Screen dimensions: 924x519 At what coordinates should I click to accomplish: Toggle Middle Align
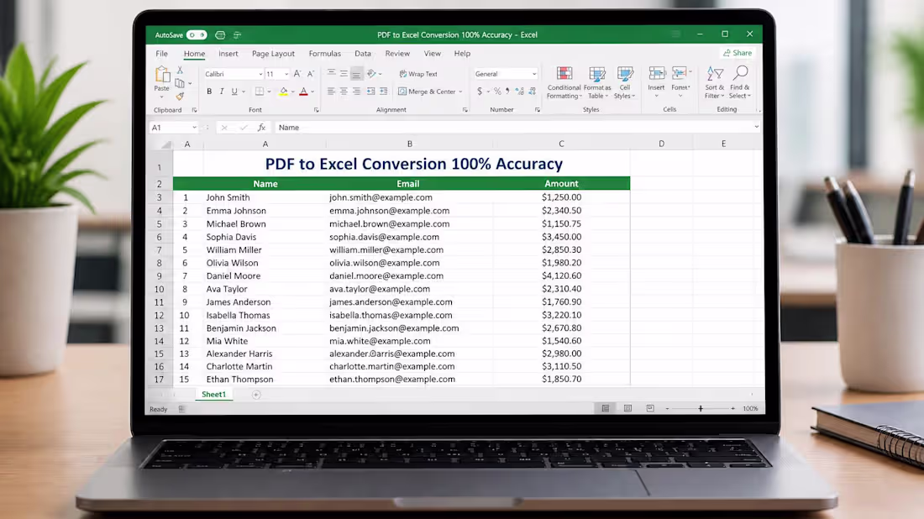pos(344,74)
